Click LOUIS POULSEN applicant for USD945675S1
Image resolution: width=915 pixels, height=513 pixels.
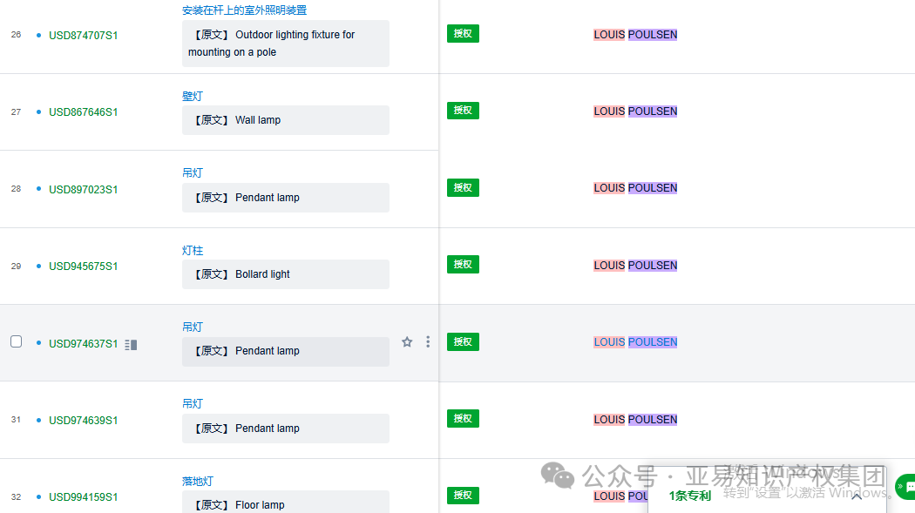click(635, 266)
